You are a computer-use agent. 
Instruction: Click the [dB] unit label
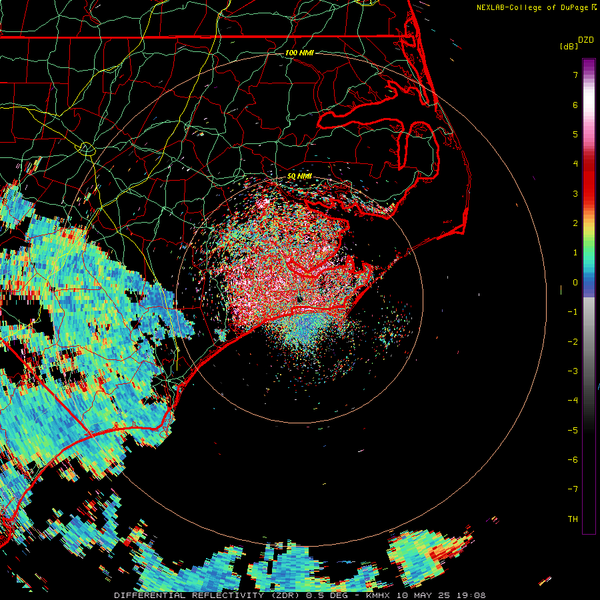(569, 46)
